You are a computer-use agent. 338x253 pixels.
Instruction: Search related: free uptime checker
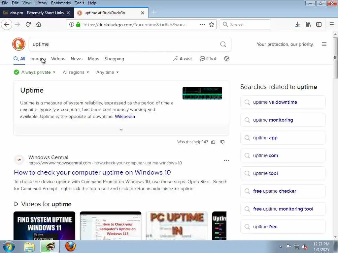(x=283, y=191)
